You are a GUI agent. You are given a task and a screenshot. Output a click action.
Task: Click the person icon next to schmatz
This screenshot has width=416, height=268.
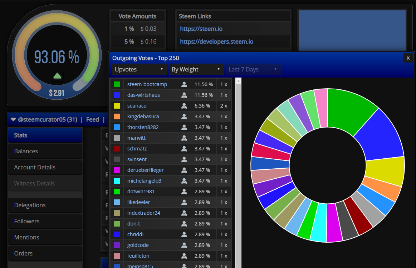(x=184, y=149)
